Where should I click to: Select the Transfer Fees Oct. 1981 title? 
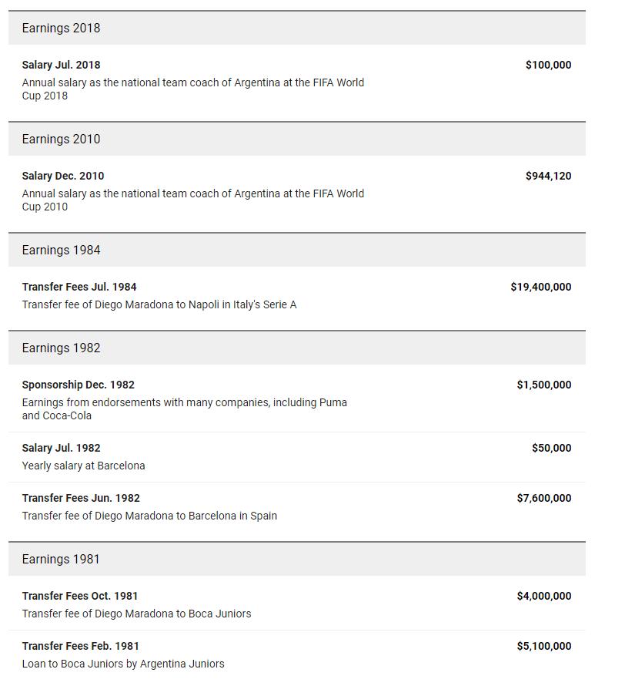(80, 596)
